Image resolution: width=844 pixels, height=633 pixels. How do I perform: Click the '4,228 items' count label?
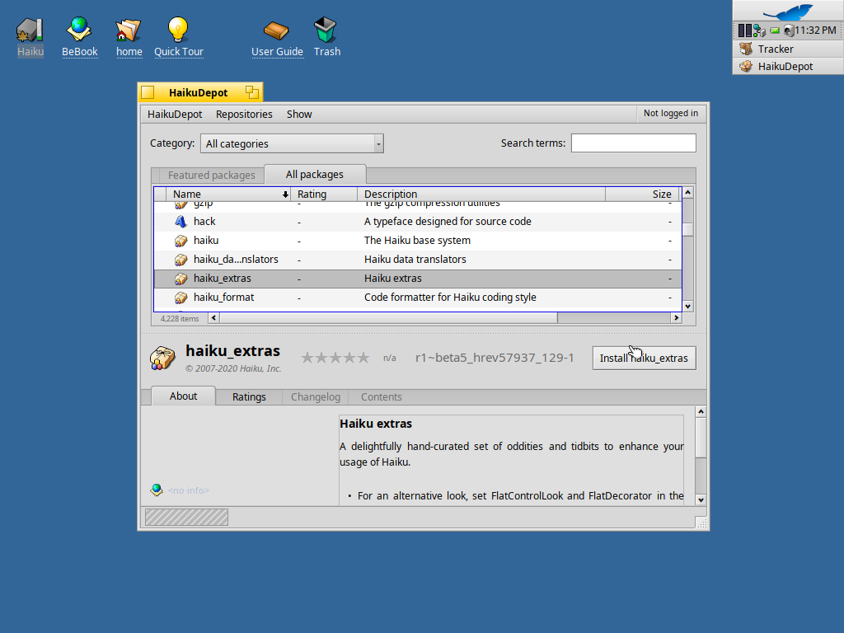point(179,319)
